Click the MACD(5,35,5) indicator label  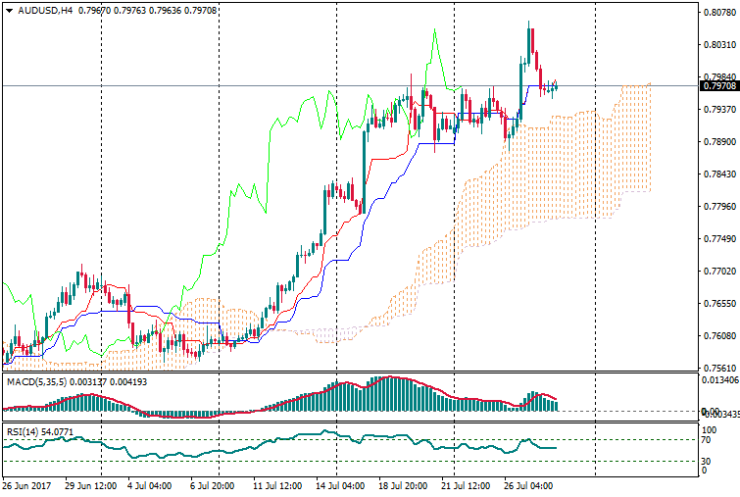(x=39, y=380)
